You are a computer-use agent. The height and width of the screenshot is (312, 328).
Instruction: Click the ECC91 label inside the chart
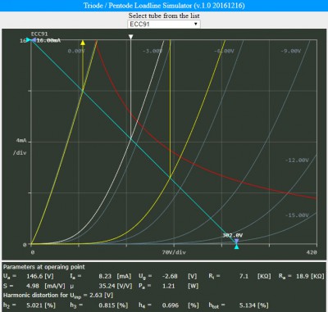tap(39, 34)
